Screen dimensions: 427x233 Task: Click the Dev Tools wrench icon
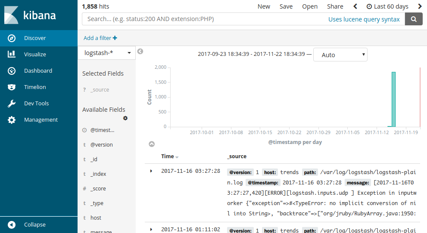[12, 104]
